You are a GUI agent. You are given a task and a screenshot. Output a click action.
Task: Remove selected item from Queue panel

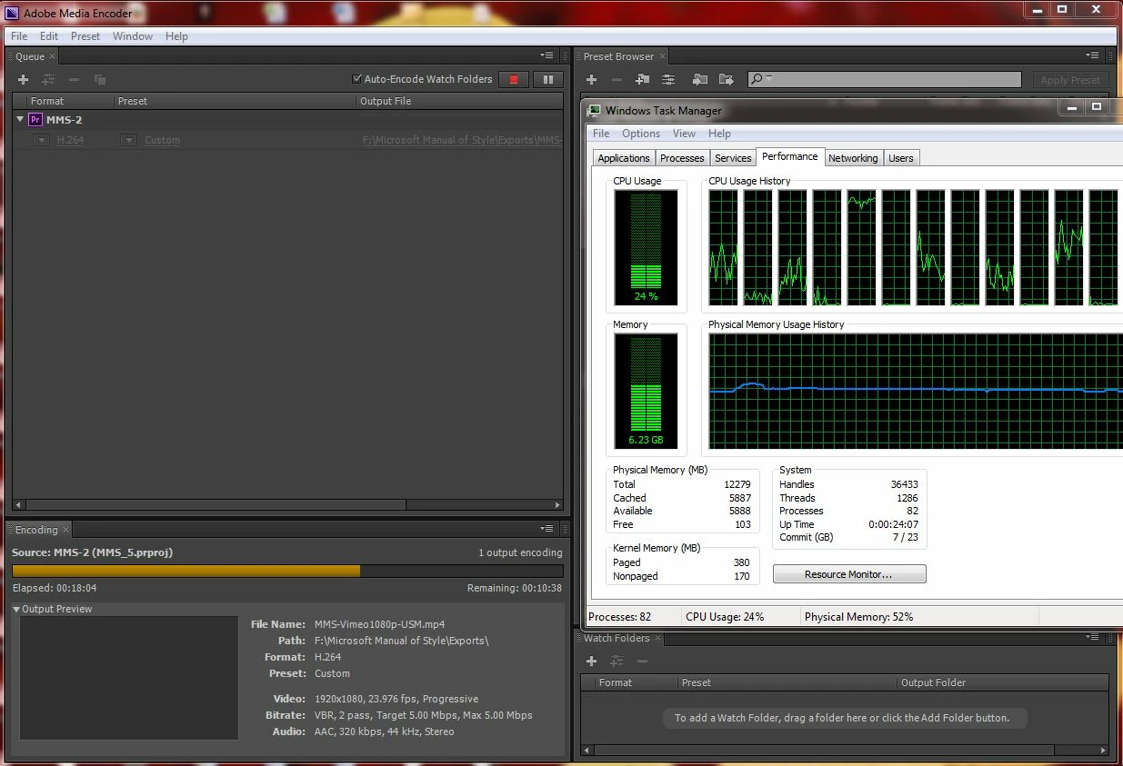pos(75,80)
